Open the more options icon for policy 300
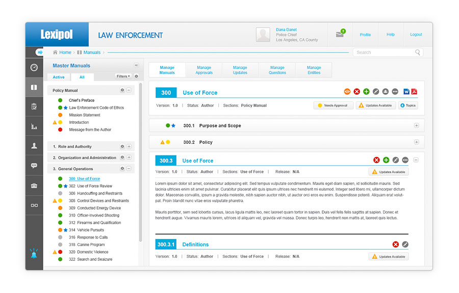Viewport: 459px width, 293px height. [395, 92]
